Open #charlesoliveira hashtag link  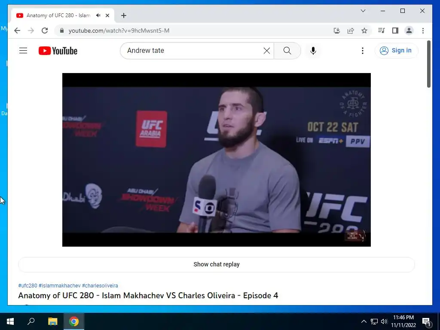tap(100, 286)
